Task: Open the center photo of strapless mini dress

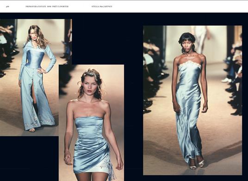Action: tap(92, 123)
